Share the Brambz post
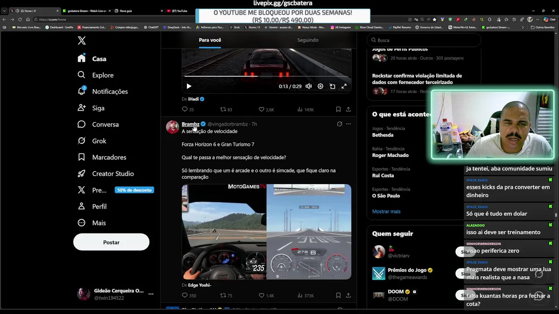This screenshot has width=559, height=314. point(348,295)
